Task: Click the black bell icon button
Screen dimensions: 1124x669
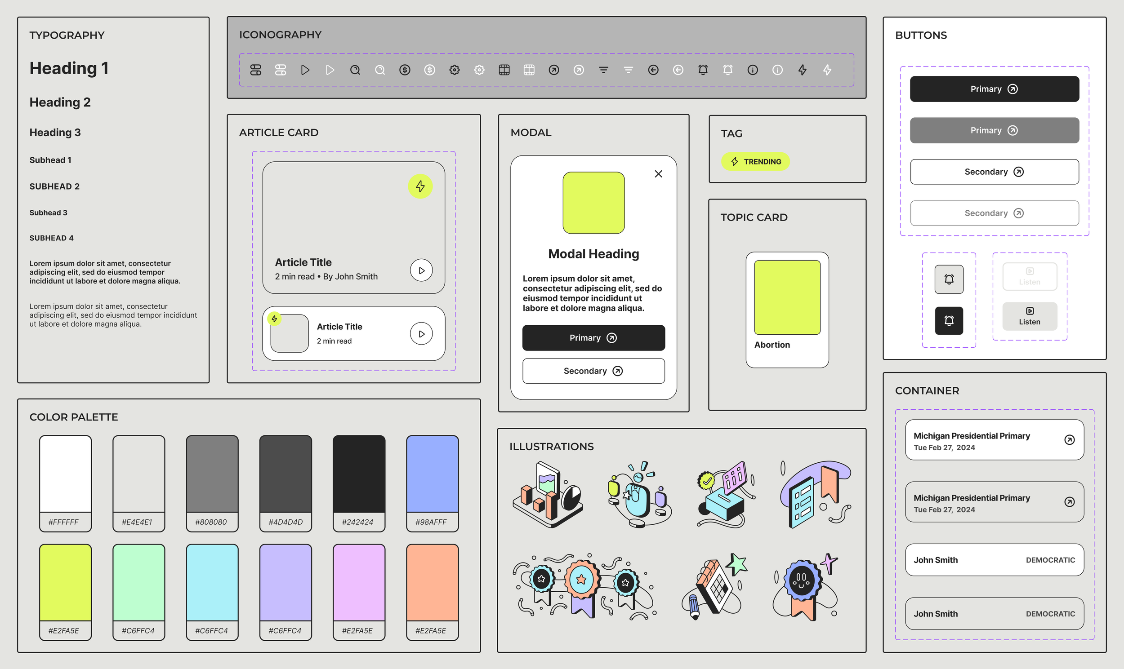Action: (x=949, y=320)
